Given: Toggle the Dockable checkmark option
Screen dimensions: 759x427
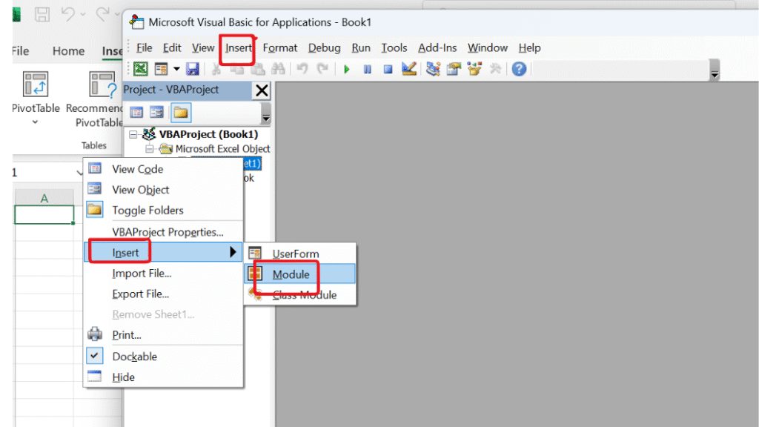Looking at the screenshot, I should 163,357.
